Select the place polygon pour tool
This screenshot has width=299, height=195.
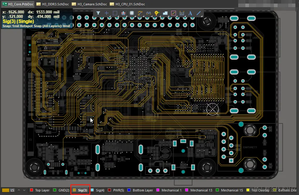point(165,13)
